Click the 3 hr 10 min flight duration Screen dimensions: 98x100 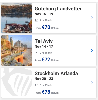(x=46, y=20)
